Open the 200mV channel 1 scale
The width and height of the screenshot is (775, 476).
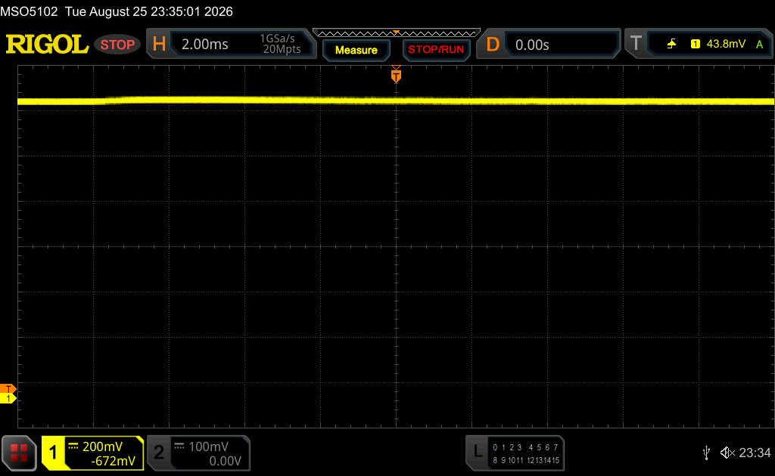pos(102,447)
